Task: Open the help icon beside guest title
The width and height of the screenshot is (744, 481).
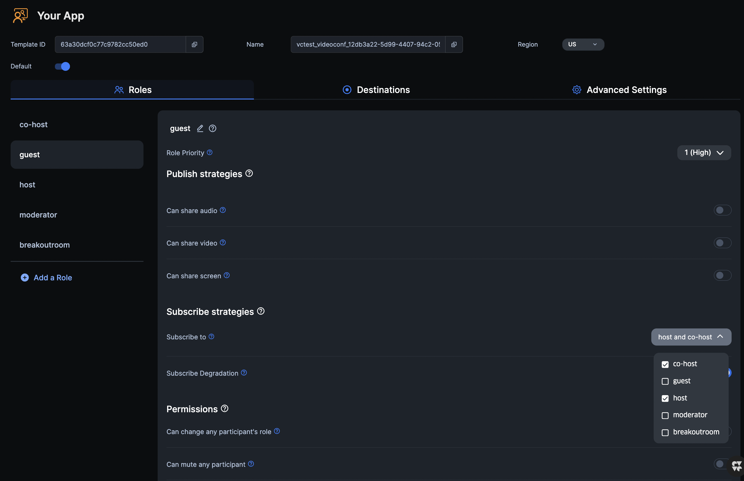Action: click(x=213, y=128)
